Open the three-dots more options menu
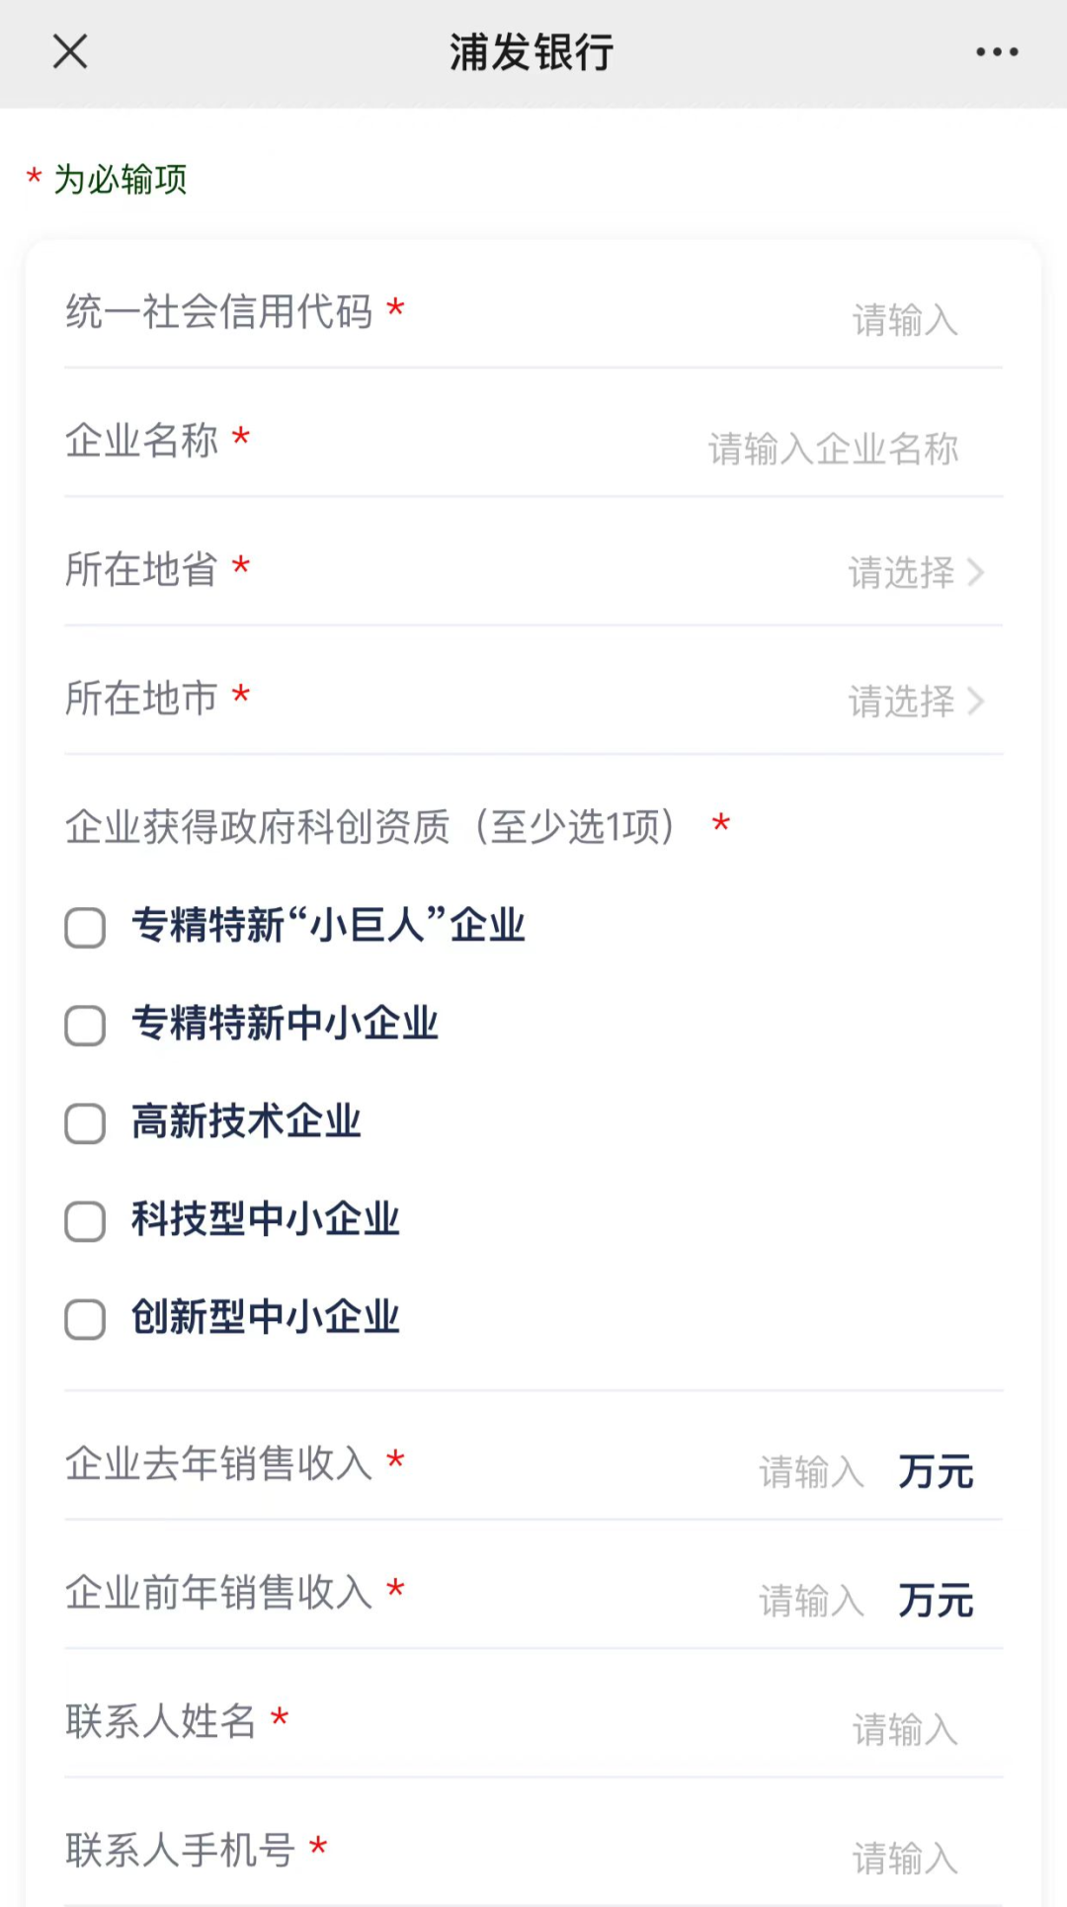Image resolution: width=1067 pixels, height=1907 pixels. (996, 51)
